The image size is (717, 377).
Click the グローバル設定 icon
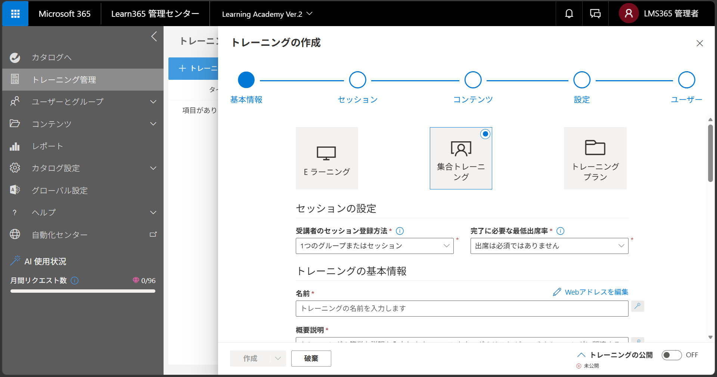15,190
